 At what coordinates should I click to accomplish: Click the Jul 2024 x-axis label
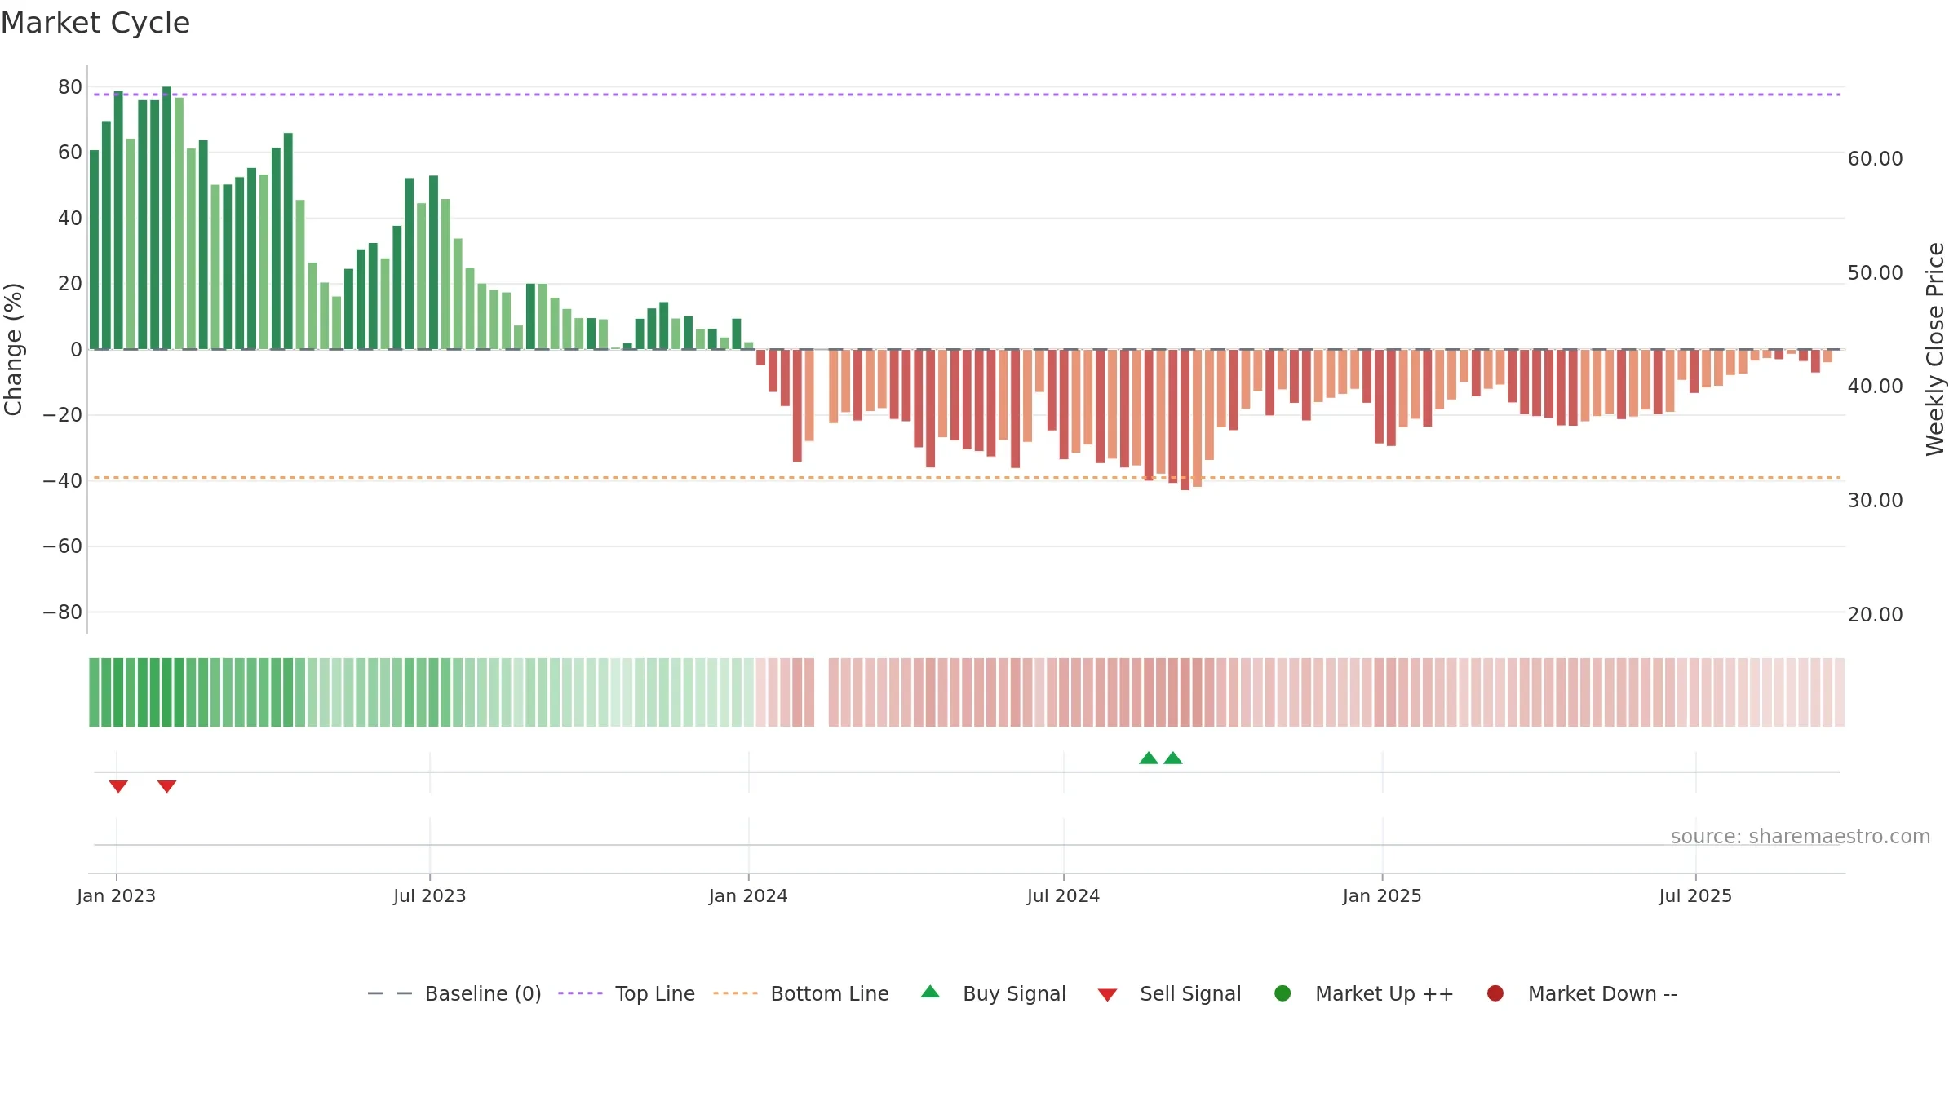pyautogui.click(x=1063, y=896)
